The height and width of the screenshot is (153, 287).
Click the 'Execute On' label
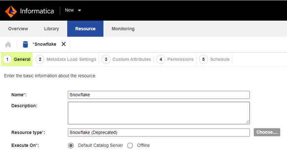[x=25, y=146]
